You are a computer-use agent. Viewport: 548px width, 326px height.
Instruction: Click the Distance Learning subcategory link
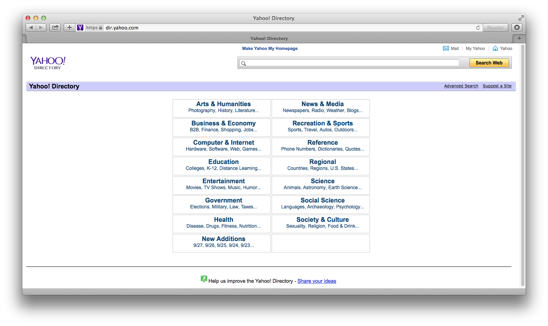[238, 168]
